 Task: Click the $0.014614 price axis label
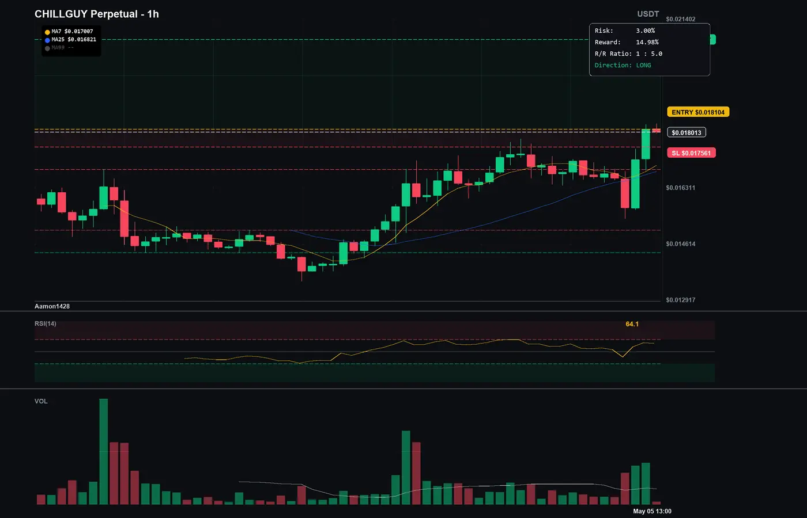click(681, 244)
